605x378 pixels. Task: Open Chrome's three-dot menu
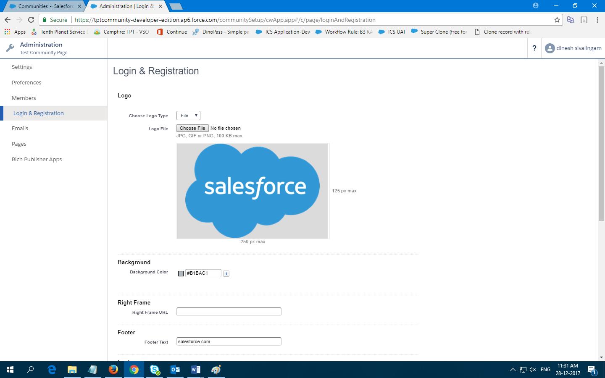click(597, 20)
